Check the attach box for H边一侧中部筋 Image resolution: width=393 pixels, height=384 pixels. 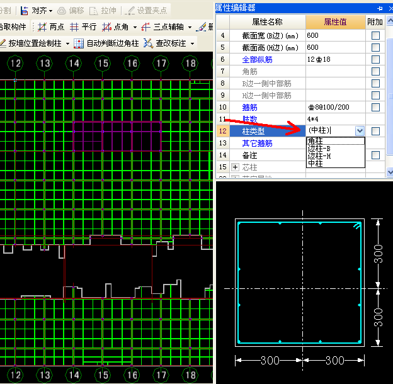point(375,95)
